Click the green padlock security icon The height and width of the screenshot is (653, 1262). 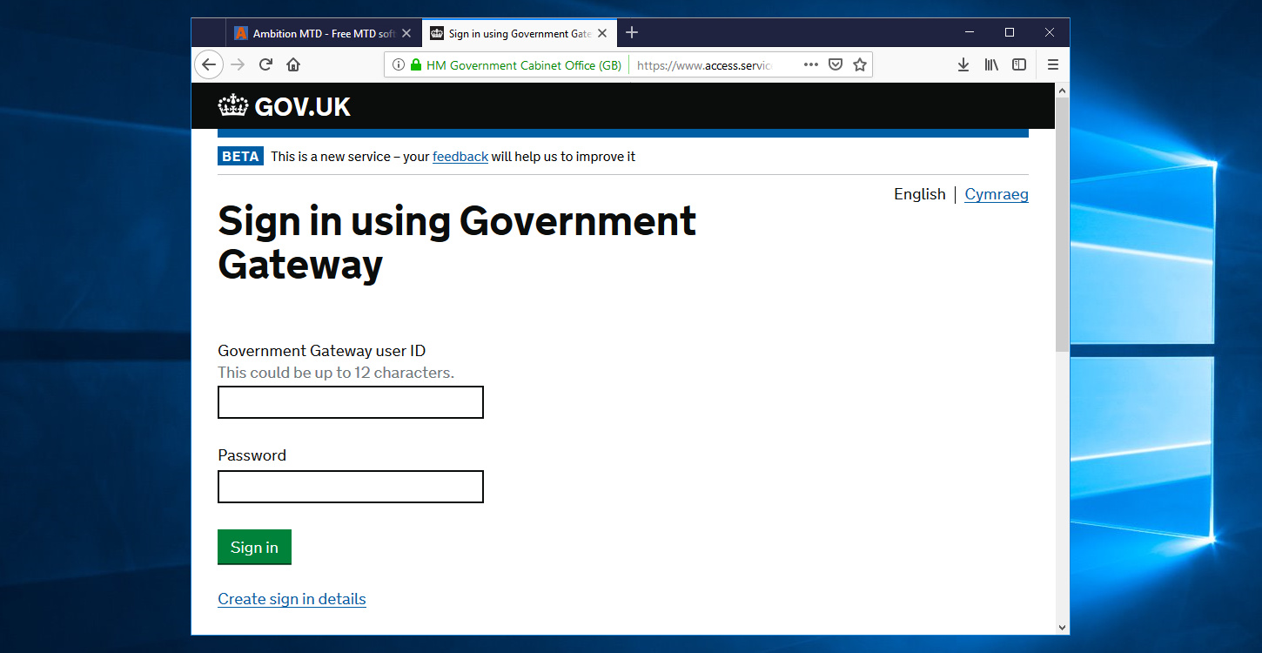pos(416,64)
